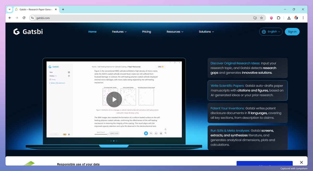Click the font styling Aa icon
This screenshot has height=171, width=313.
coord(156,133)
